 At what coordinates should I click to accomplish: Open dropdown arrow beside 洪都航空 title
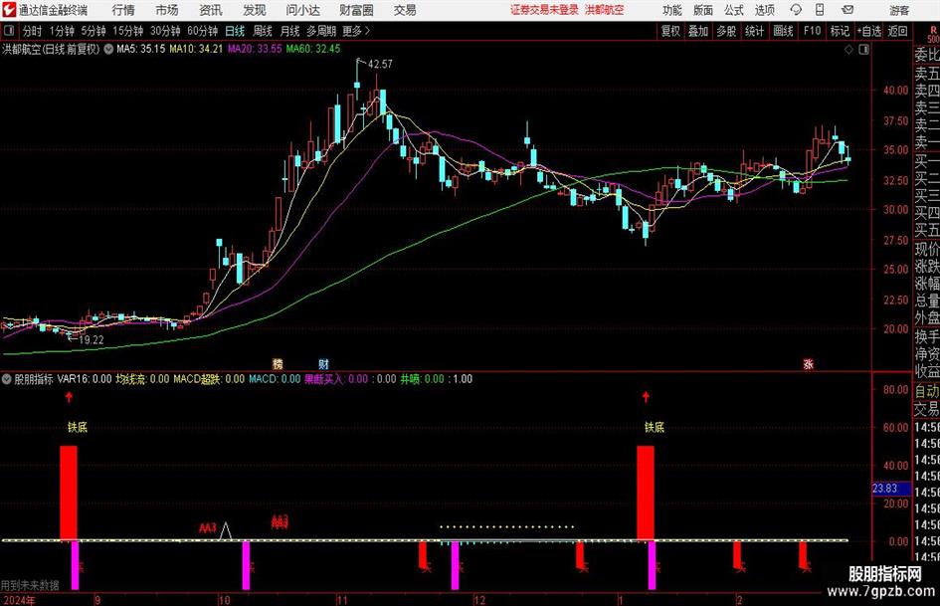coord(108,49)
